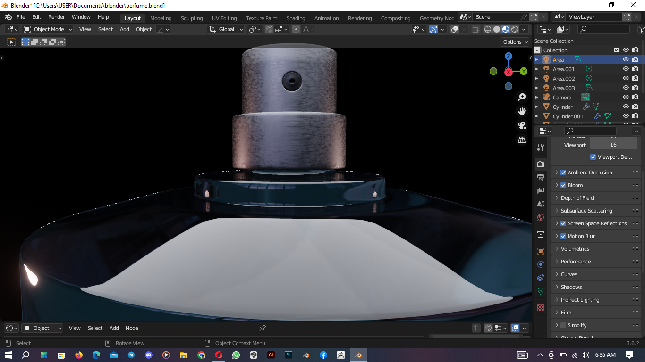
Task: Select solid viewport shading mode
Action: coord(497,29)
